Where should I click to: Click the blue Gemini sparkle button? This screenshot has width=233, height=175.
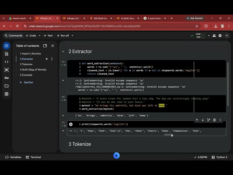tap(116, 156)
